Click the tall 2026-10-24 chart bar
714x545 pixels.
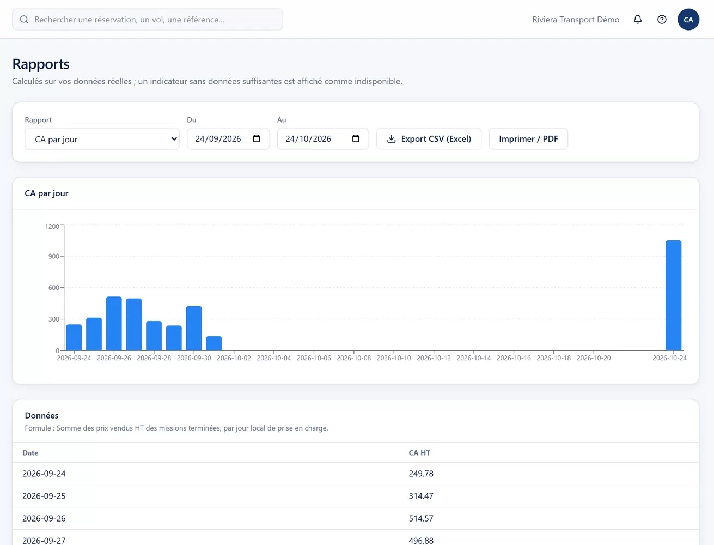click(x=674, y=295)
